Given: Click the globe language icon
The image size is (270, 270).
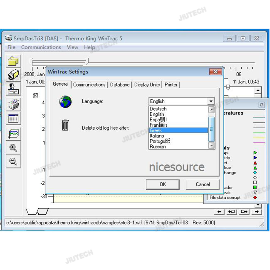Looking at the screenshot, I should [65, 102].
